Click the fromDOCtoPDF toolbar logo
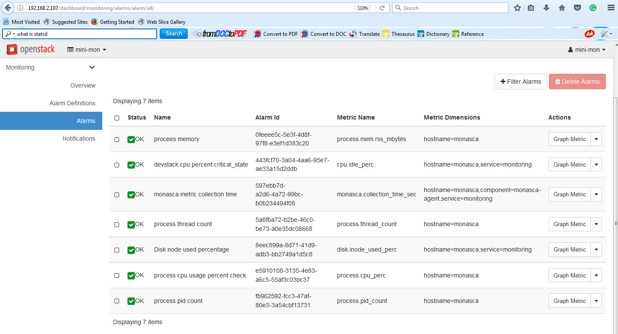618x334 pixels. pyautogui.click(x=219, y=34)
